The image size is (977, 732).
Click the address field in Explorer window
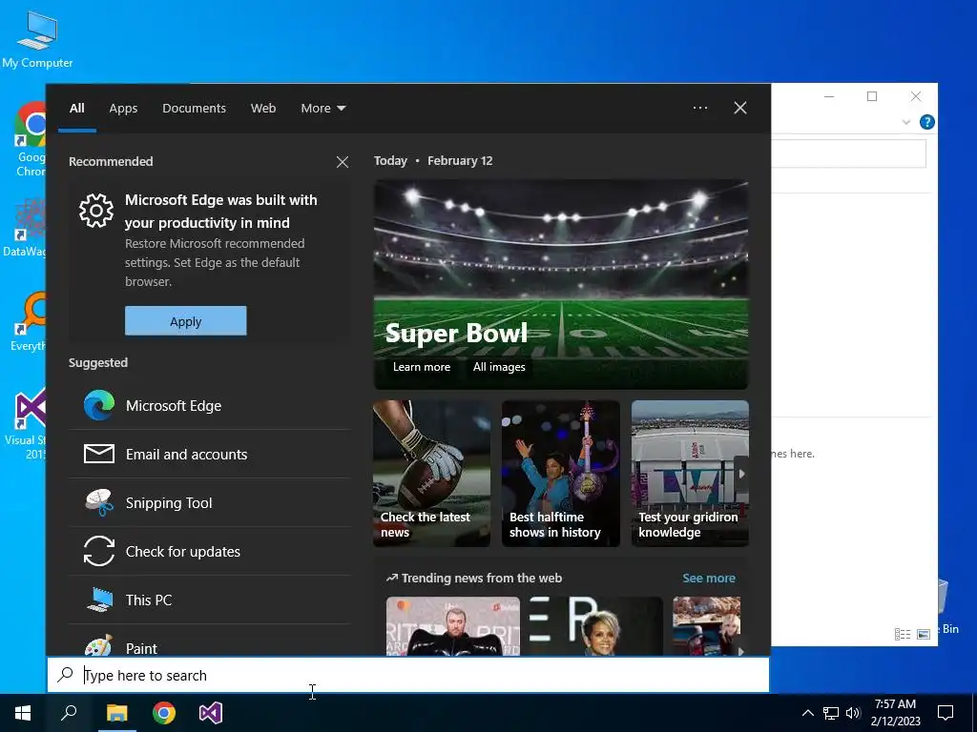[x=848, y=153]
